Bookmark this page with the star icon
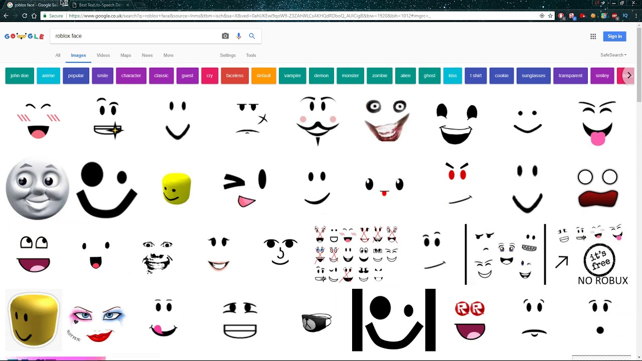The height and width of the screenshot is (361, 642). point(550,16)
